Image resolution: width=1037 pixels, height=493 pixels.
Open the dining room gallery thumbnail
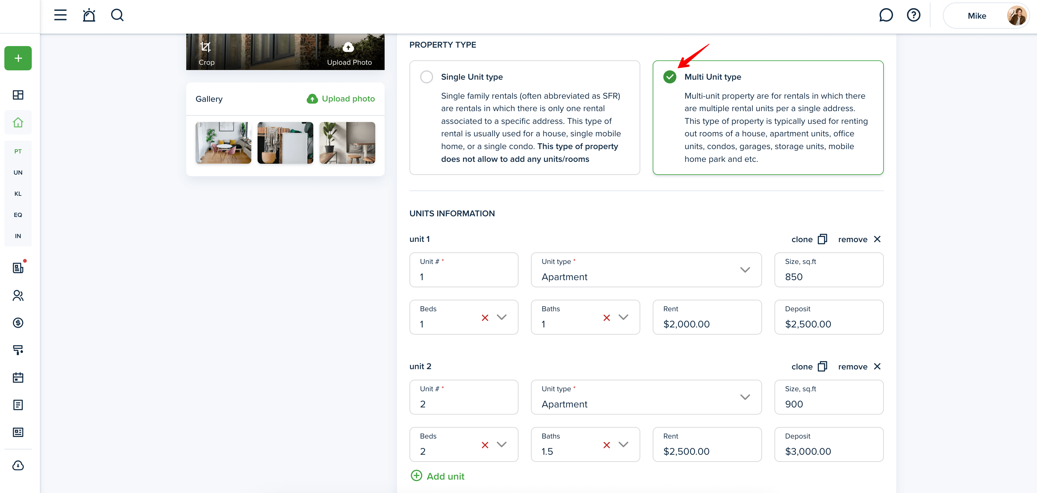coord(223,143)
